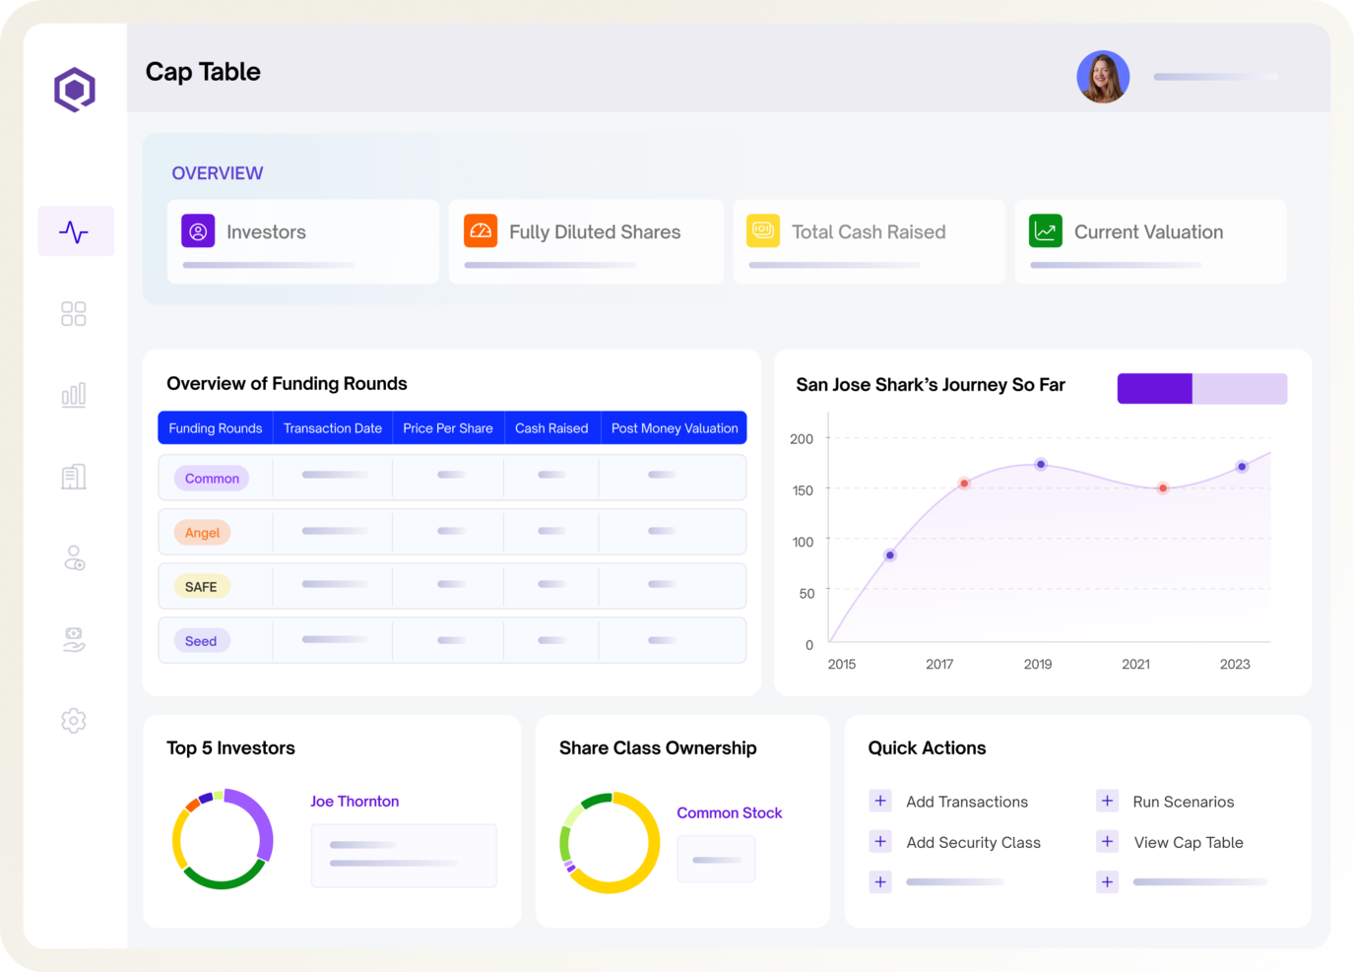
Task: Open the activity pulse sidebar icon
Action: 75,231
